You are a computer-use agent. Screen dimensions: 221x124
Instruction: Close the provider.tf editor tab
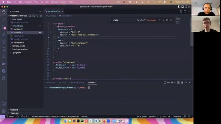(x=62, y=11)
